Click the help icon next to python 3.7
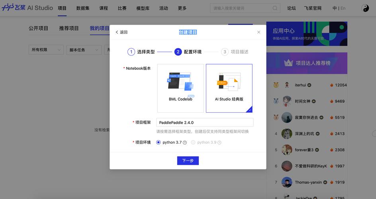 [185, 142]
